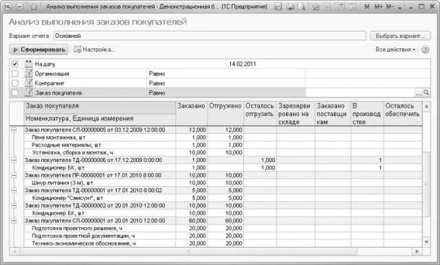The height and width of the screenshot is (265, 440).
Task: Click the Print icon in title bar
Action: pos(290,6)
